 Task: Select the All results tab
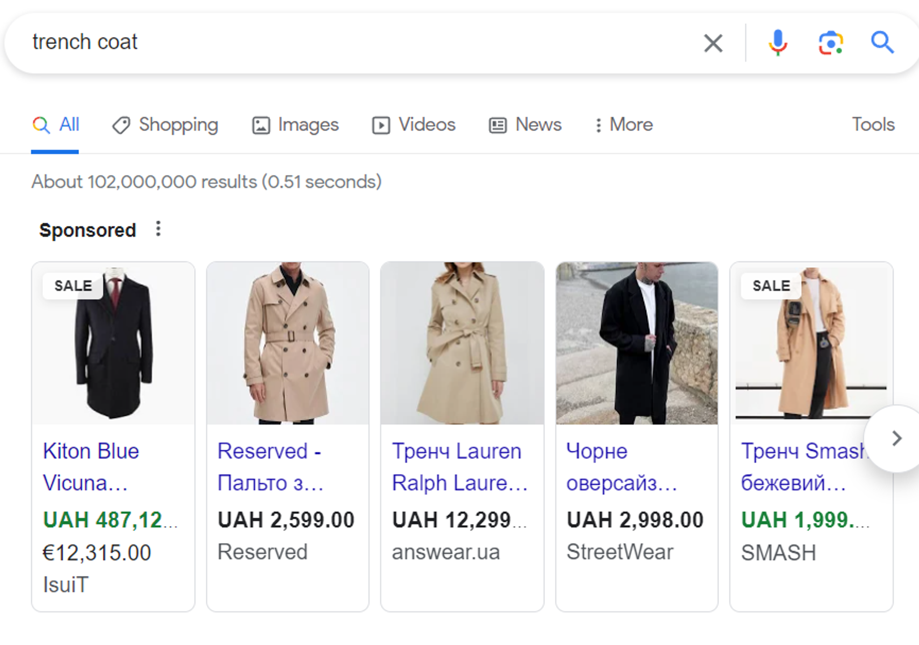(x=56, y=125)
